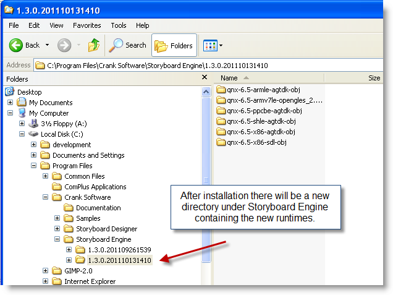Expand 1.3.0.201110131410 folder node
Image resolution: width=393 pixels, height=295 pixels.
69,260
